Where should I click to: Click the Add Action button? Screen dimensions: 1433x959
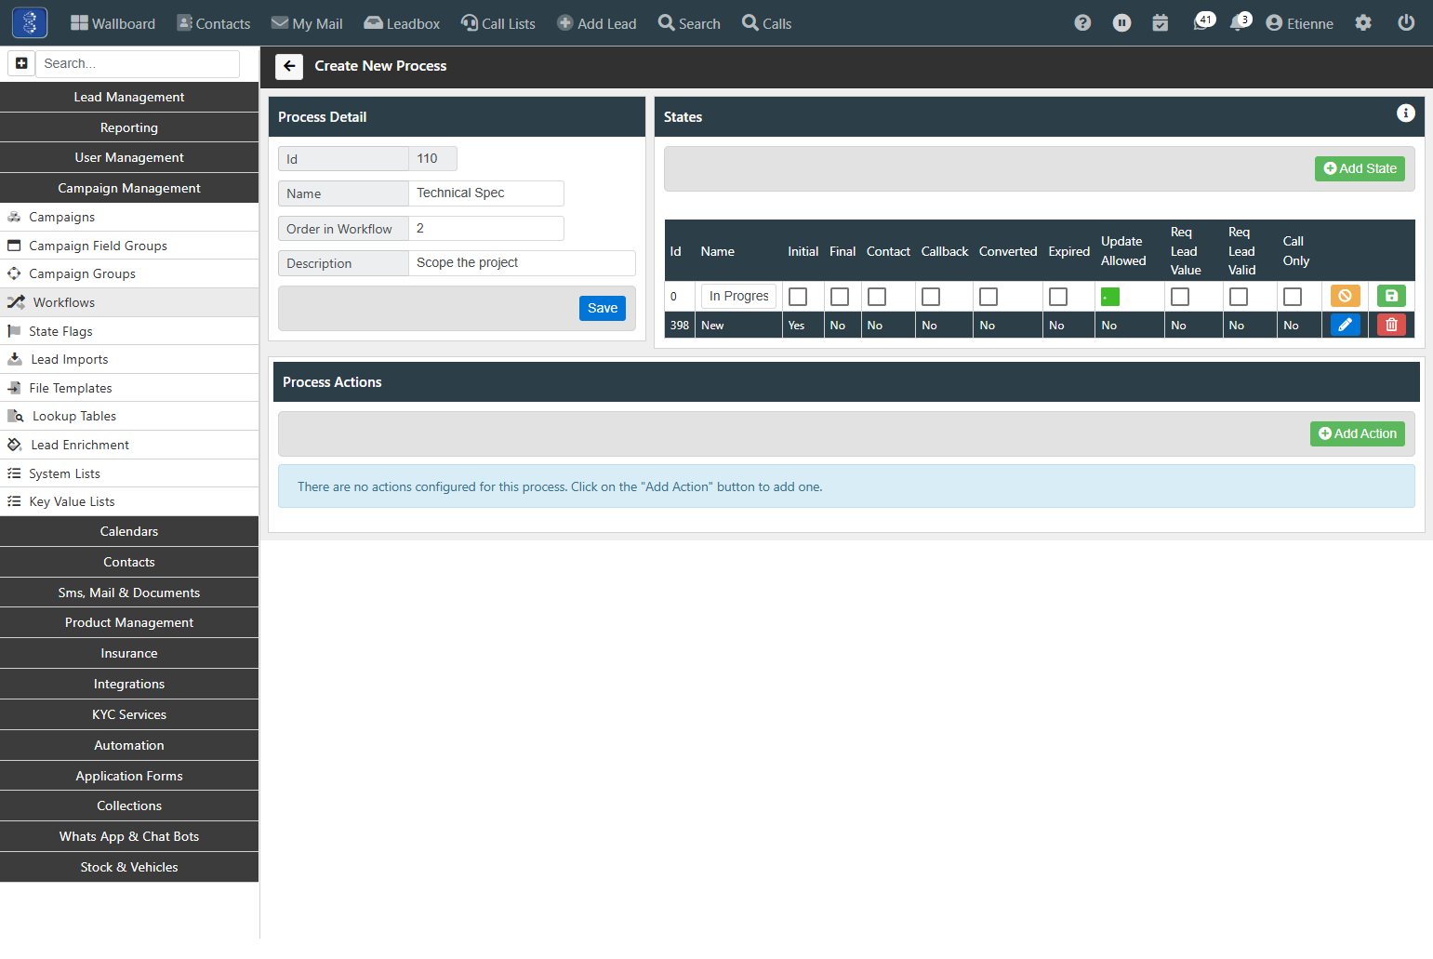[x=1358, y=433]
